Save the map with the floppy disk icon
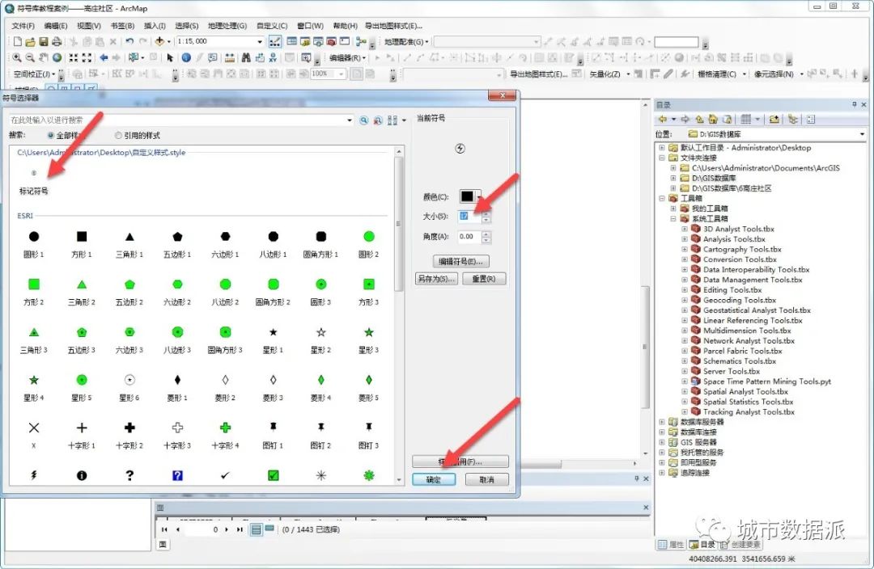874x569 pixels. 44,41
